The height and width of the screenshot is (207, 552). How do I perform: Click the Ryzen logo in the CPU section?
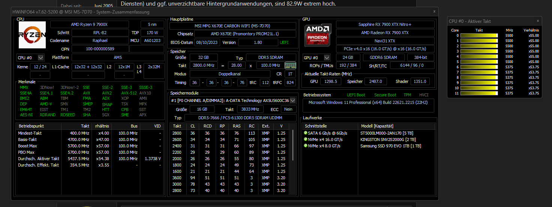tap(32, 35)
